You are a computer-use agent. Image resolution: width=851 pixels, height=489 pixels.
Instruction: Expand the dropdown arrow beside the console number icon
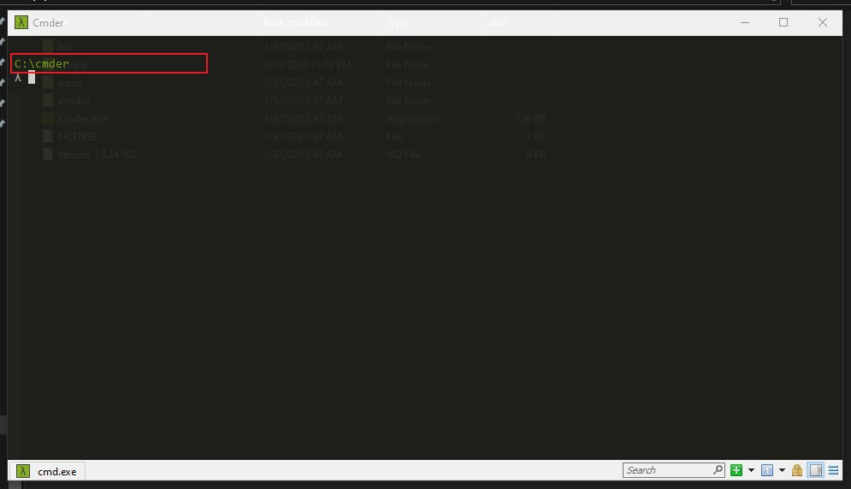pyautogui.click(x=782, y=470)
